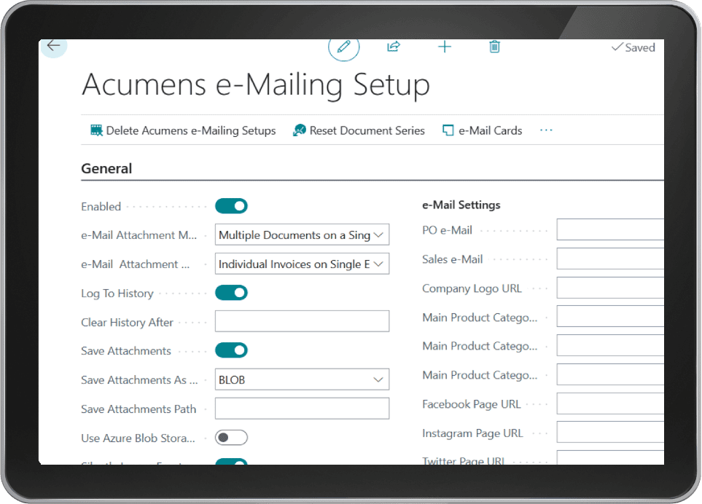This screenshot has width=702, height=504.
Task: Open the BLOB Save Attachments As dropdown
Action: pos(303,379)
